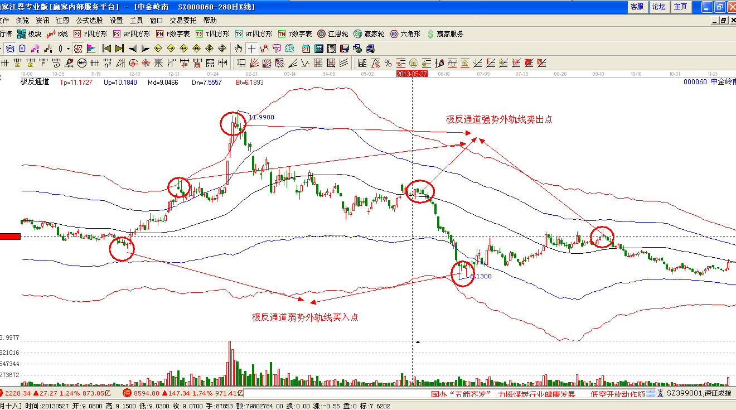Expand the 江恩 menu

click(62, 21)
